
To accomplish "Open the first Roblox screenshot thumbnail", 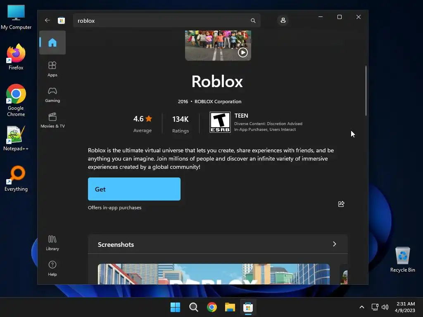I will coord(214,274).
